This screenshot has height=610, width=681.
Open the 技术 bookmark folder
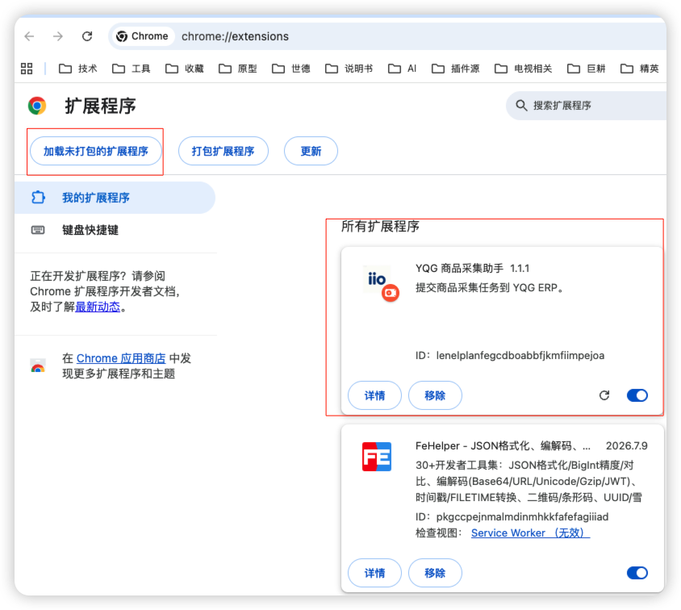tap(78, 69)
